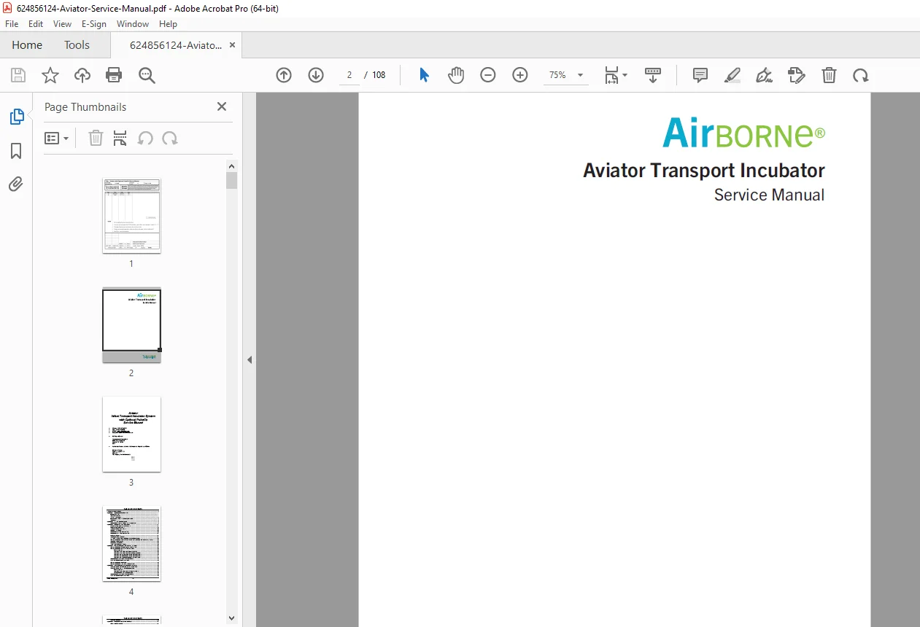This screenshot has height=627, width=920.
Task: Click the page number input field
Action: click(349, 75)
